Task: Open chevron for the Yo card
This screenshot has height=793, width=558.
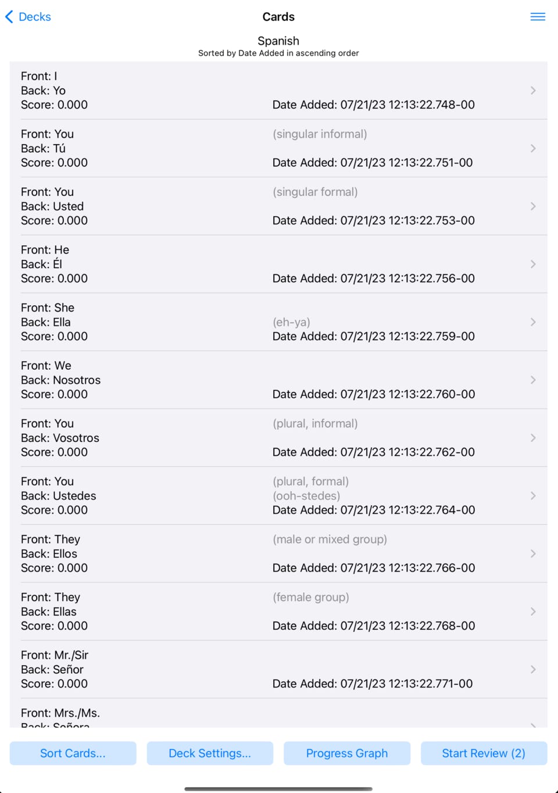Action: tap(532, 91)
